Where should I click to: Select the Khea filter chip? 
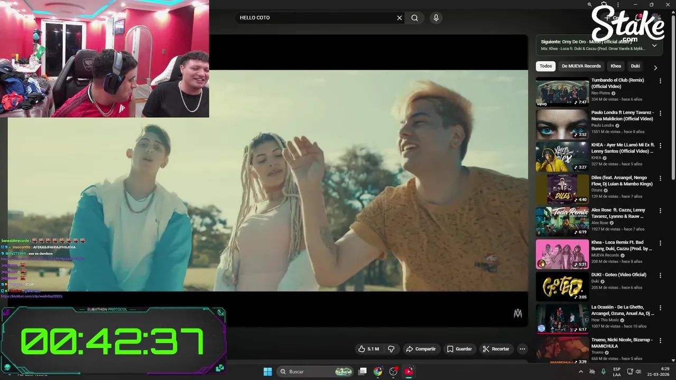[616, 66]
